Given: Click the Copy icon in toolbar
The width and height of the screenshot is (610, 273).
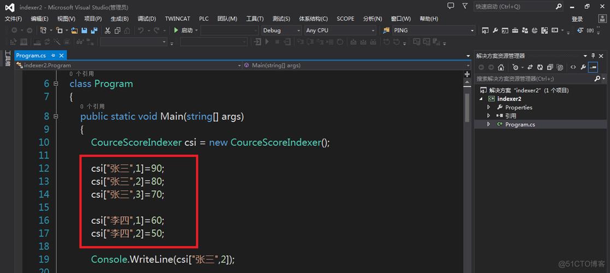Looking at the screenshot, I should (x=118, y=30).
